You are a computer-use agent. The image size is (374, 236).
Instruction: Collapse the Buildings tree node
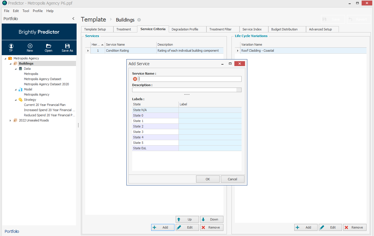pyautogui.click(x=11, y=63)
